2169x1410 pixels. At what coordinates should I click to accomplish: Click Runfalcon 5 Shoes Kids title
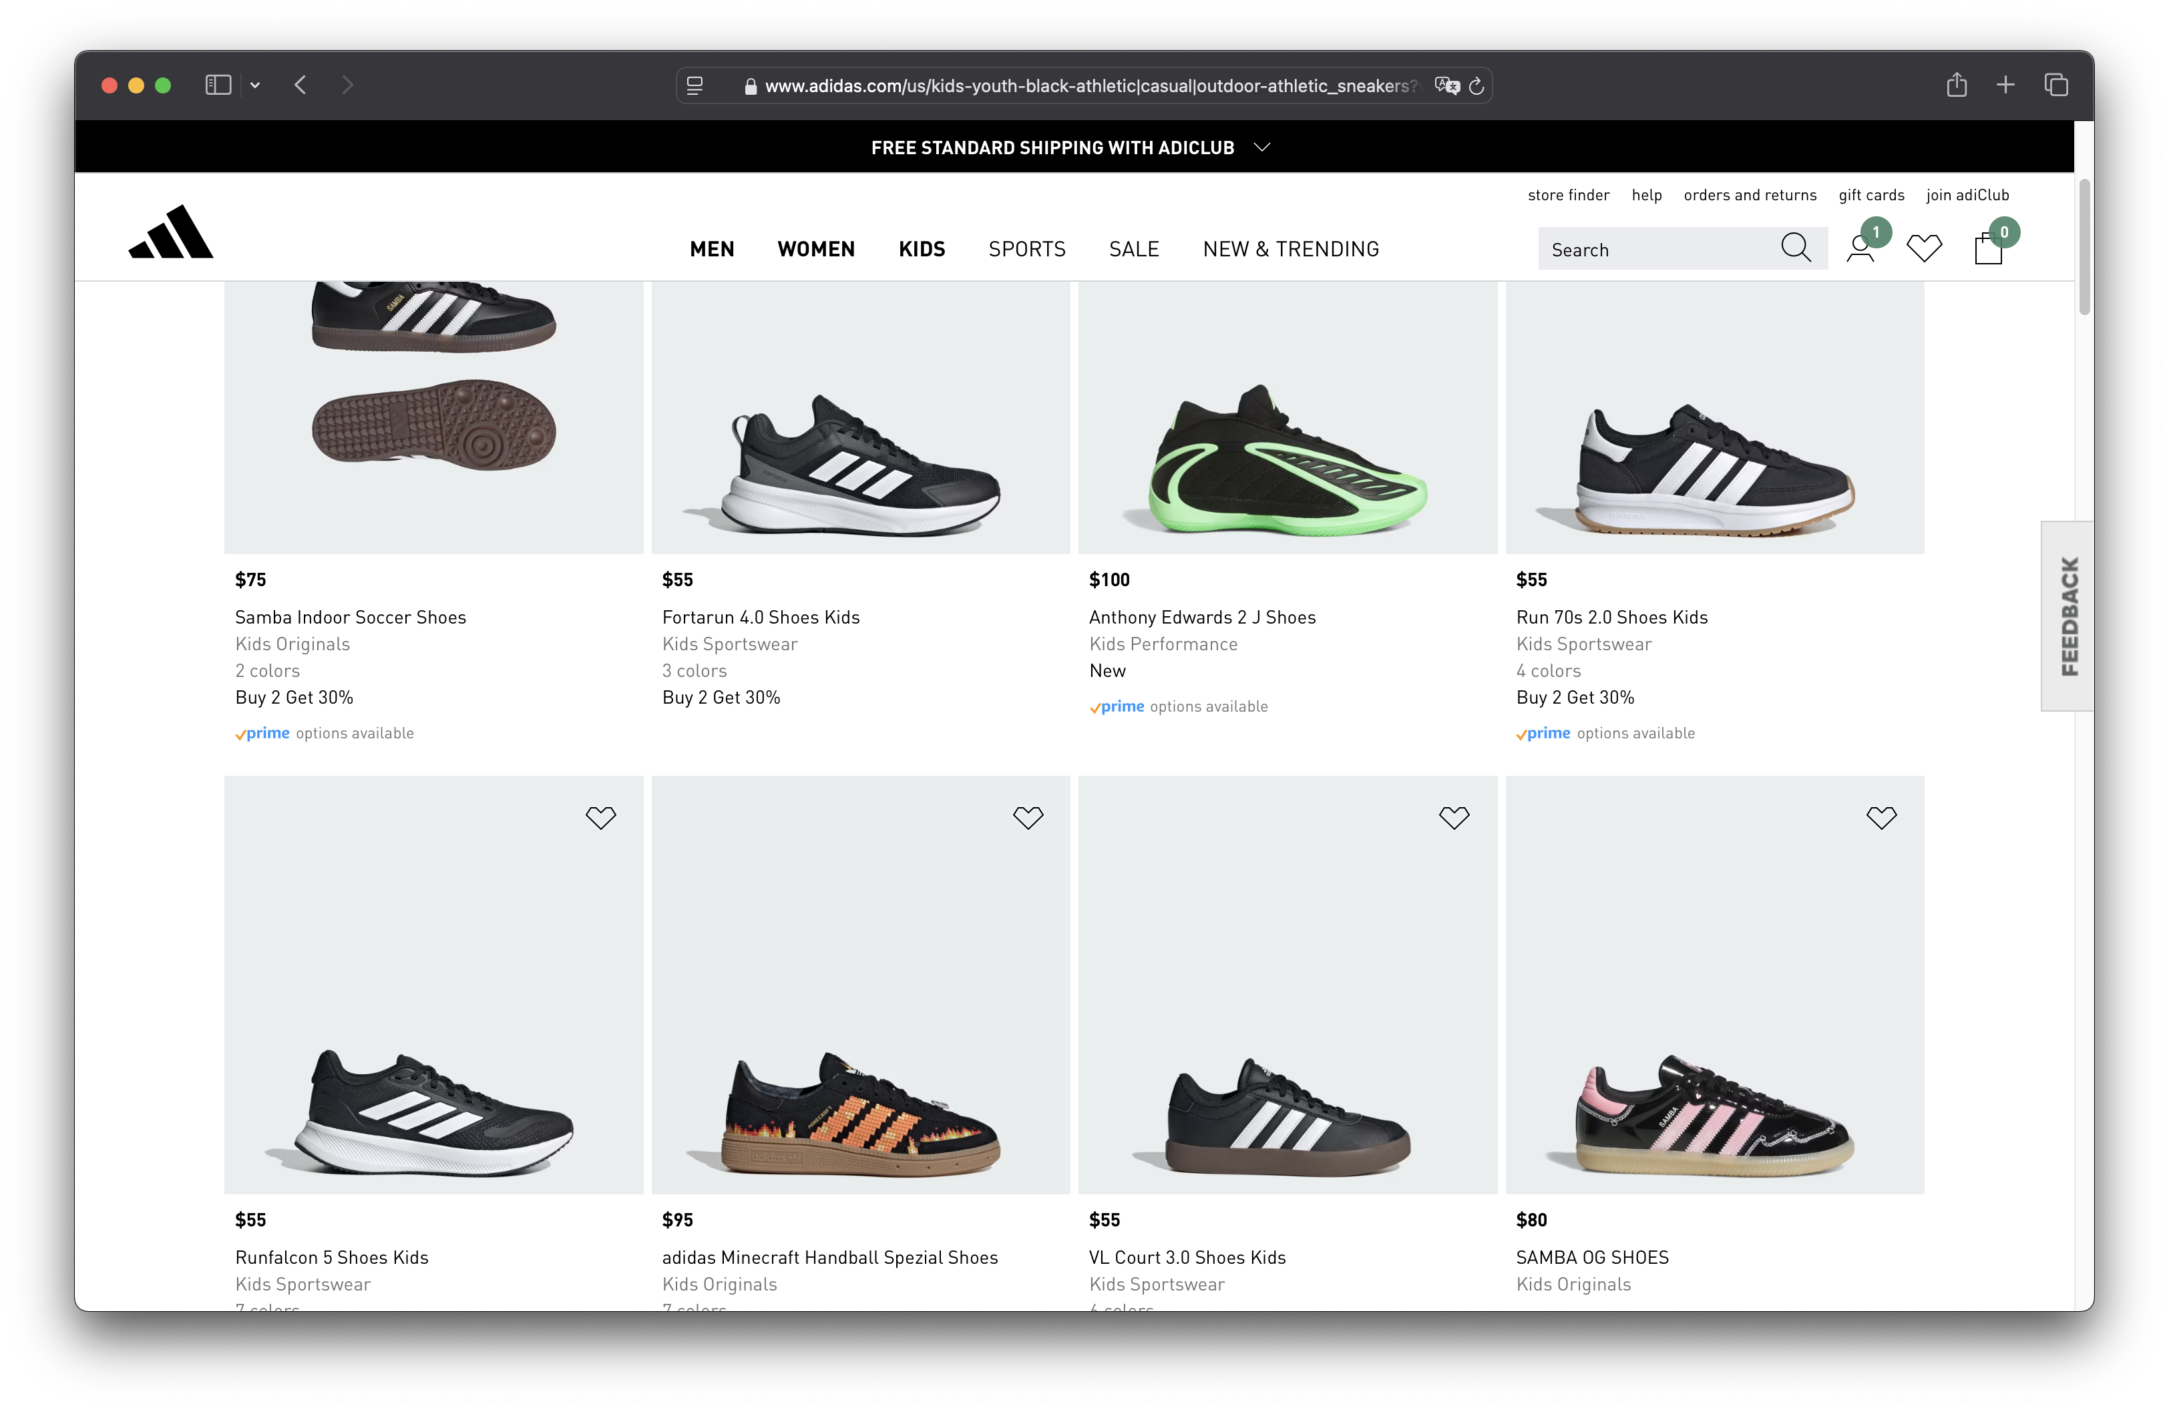point(331,1257)
